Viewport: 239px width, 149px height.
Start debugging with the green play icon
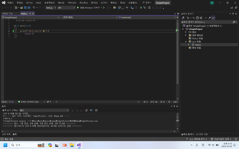[x=78, y=7]
